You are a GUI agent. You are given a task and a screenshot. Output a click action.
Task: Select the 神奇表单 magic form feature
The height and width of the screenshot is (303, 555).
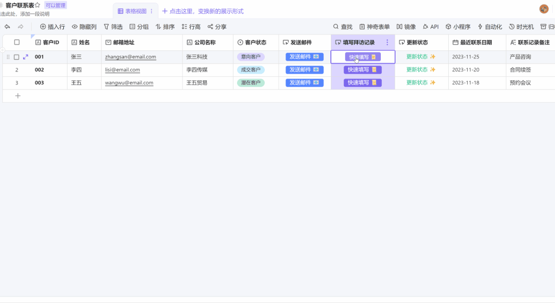(x=374, y=26)
